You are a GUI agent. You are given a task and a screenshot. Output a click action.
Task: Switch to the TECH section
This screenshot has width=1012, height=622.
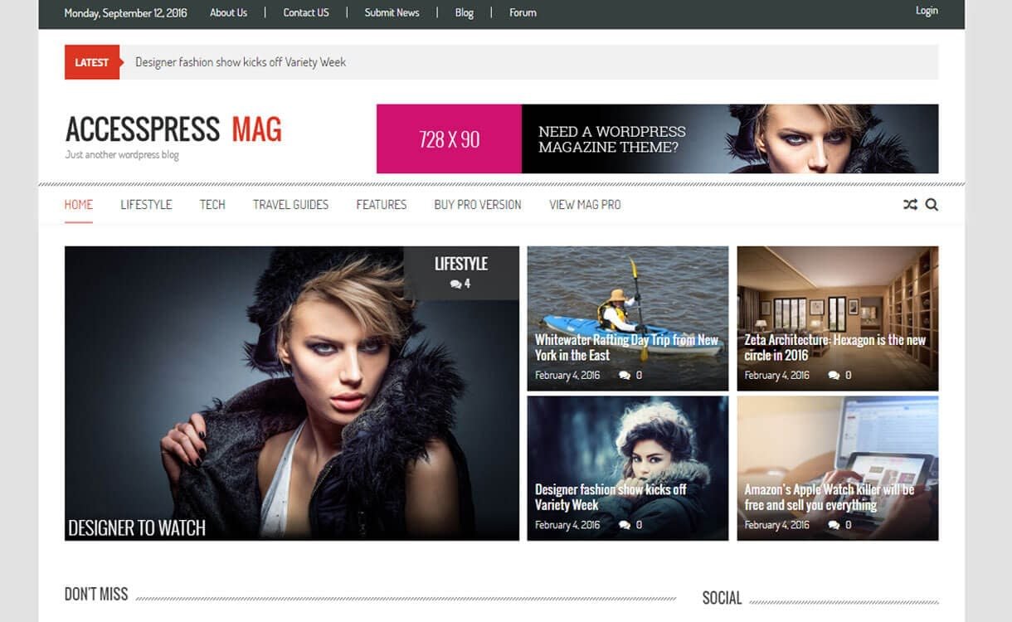click(212, 204)
